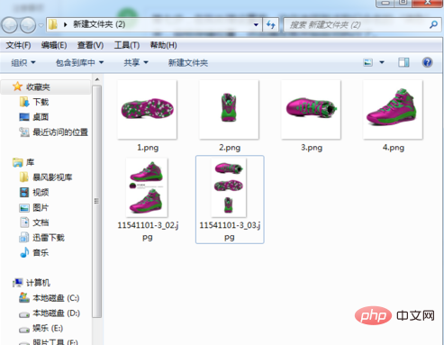Select the 库 libraries node
Screen dimensions: 444x345
[30, 162]
